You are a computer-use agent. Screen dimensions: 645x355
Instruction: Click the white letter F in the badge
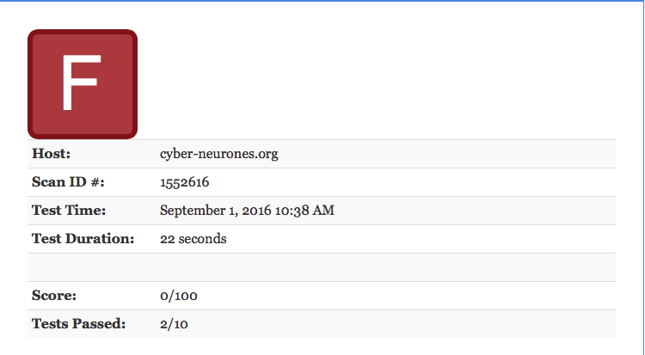81,83
